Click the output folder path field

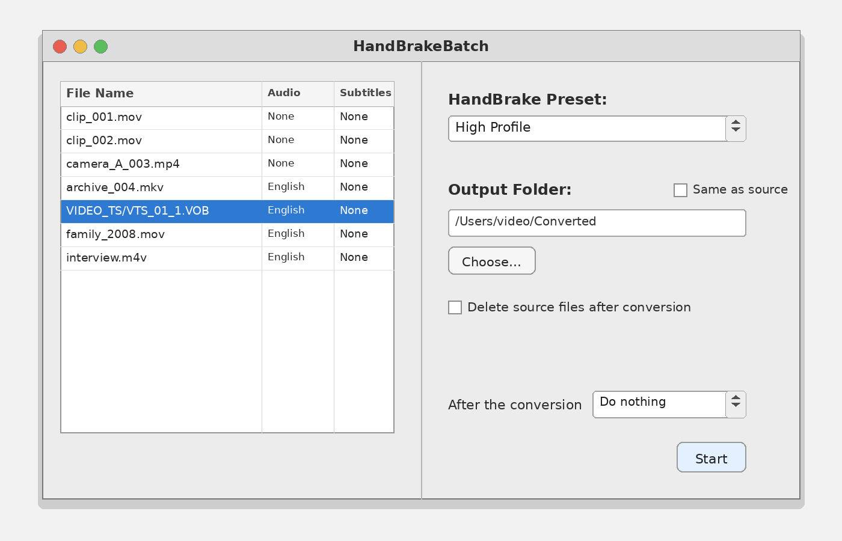pyautogui.click(x=597, y=223)
